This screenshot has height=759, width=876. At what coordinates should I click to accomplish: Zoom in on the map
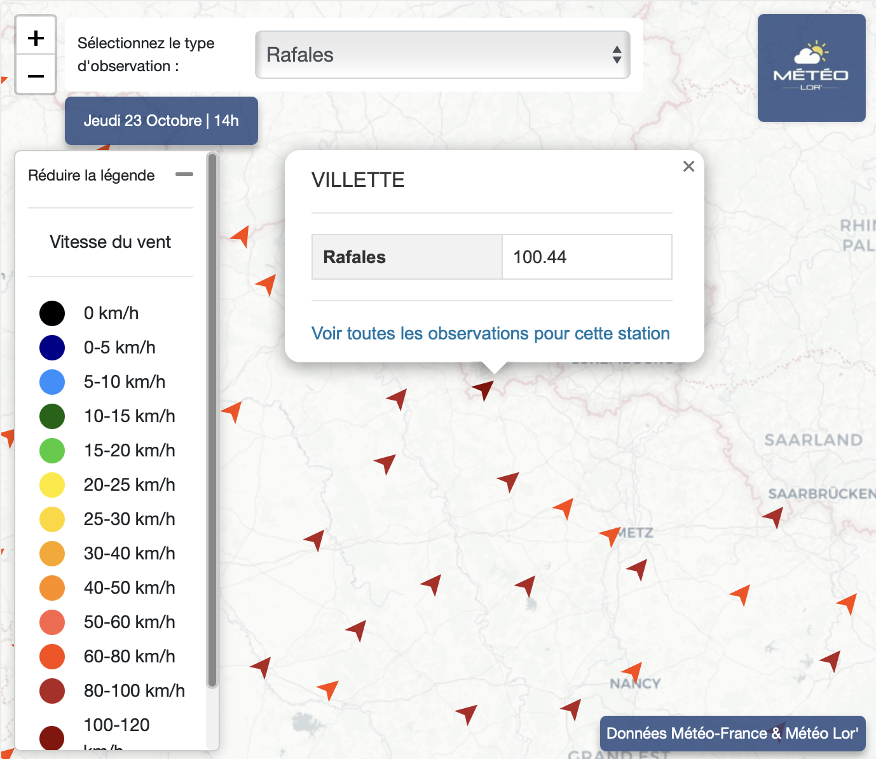(36, 38)
